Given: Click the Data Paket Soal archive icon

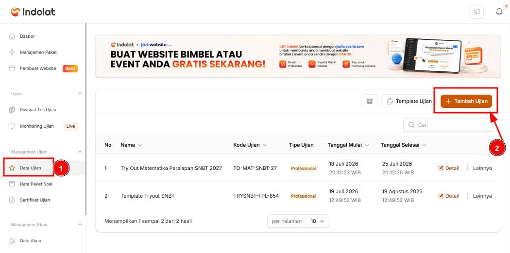Looking at the screenshot, I should pyautogui.click(x=12, y=184).
